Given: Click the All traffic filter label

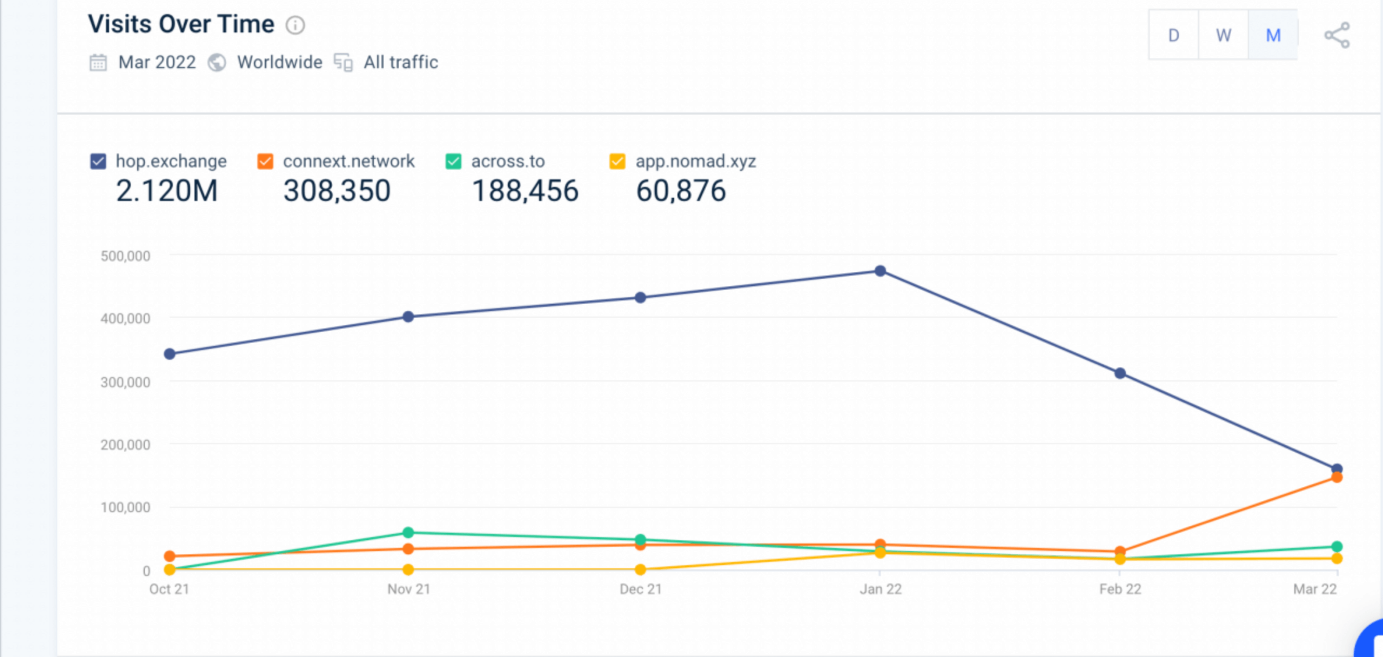Looking at the screenshot, I should (x=401, y=63).
